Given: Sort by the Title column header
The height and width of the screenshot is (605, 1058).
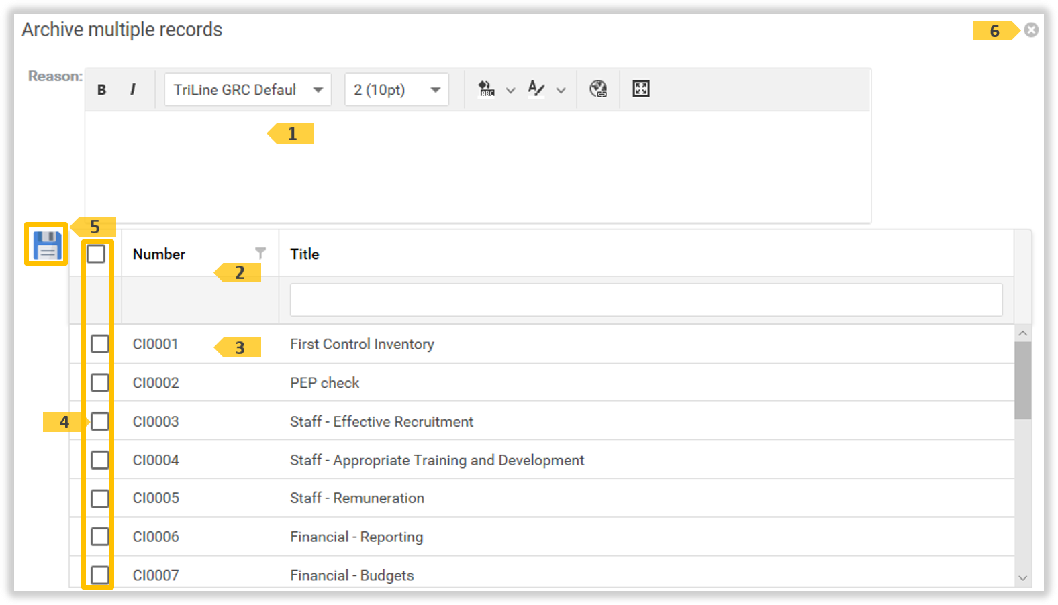Looking at the screenshot, I should click(x=305, y=254).
